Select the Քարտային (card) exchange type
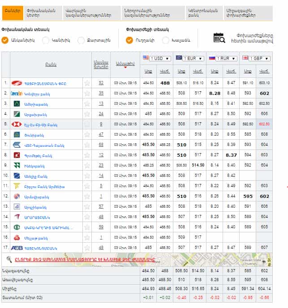The image size is (288, 308). pos(81,40)
